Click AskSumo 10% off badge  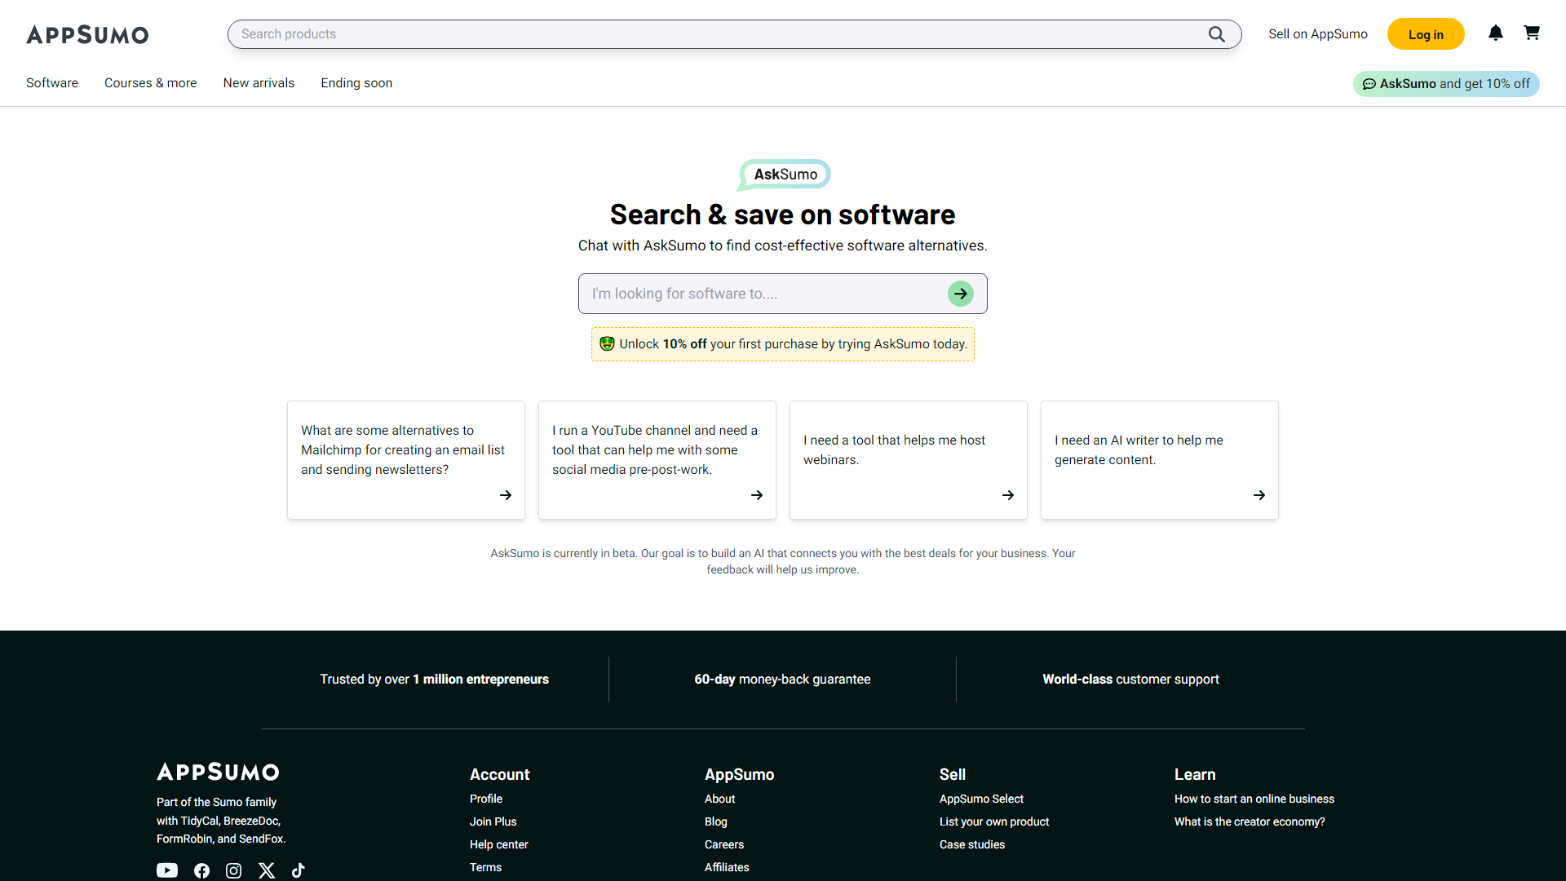tap(1445, 84)
